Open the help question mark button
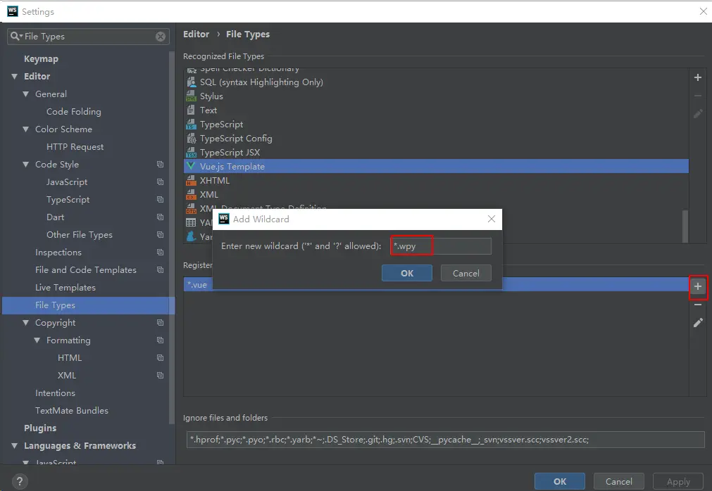The height and width of the screenshot is (491, 712). click(x=20, y=481)
